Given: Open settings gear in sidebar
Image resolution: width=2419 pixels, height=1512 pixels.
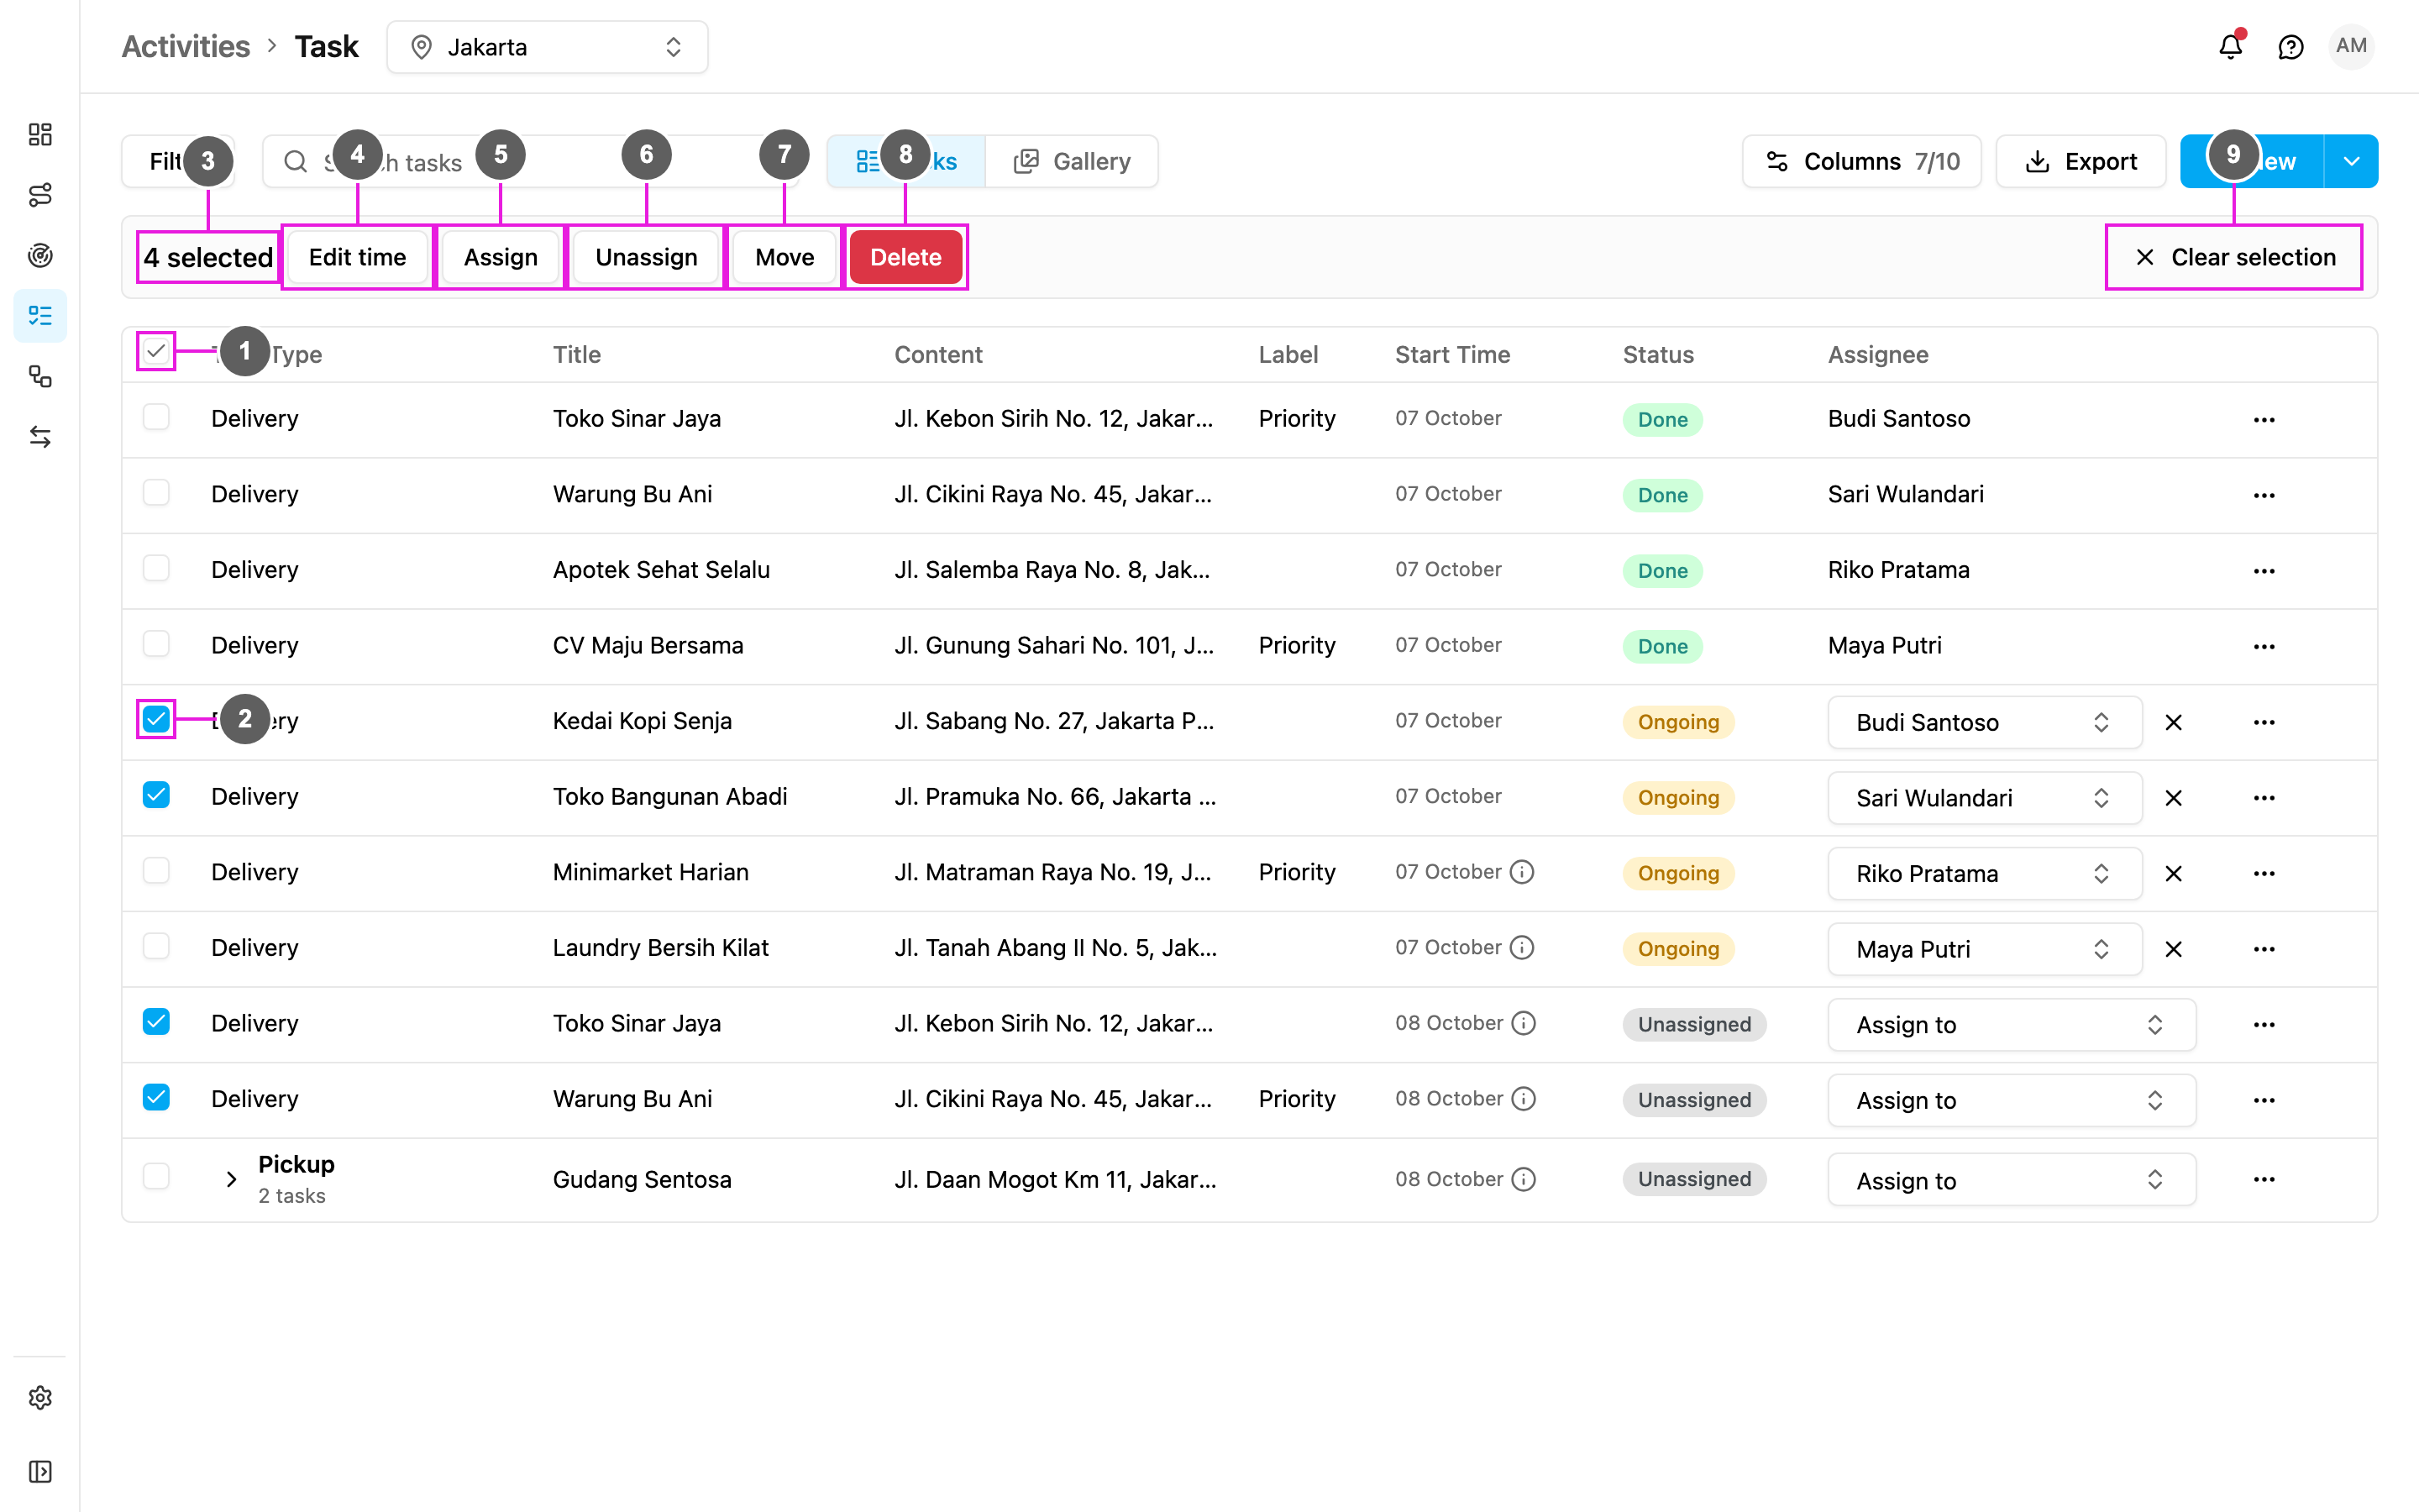Looking at the screenshot, I should (40, 1397).
